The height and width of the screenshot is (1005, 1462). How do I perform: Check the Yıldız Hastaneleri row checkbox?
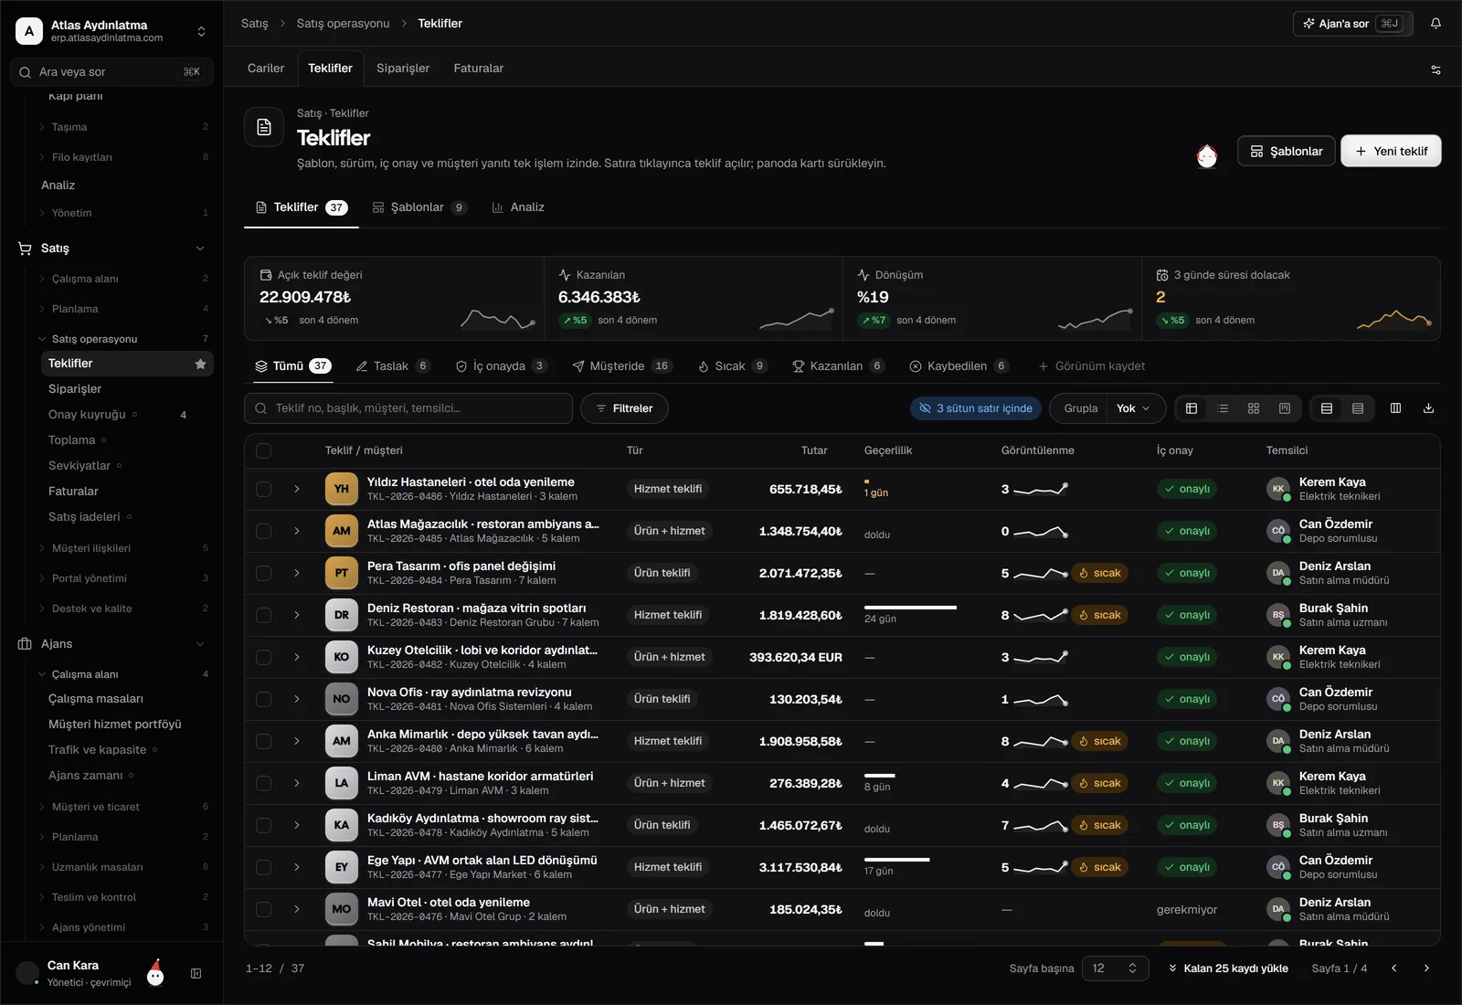(264, 489)
